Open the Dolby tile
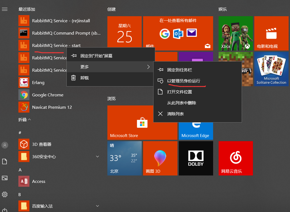Screen dimensions: 290x212 [x=196, y=158]
